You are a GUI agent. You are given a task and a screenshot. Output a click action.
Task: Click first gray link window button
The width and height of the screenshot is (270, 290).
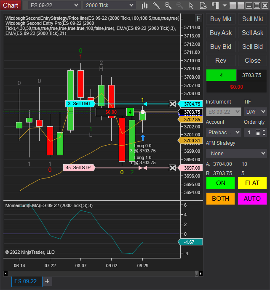tap(233, 5)
